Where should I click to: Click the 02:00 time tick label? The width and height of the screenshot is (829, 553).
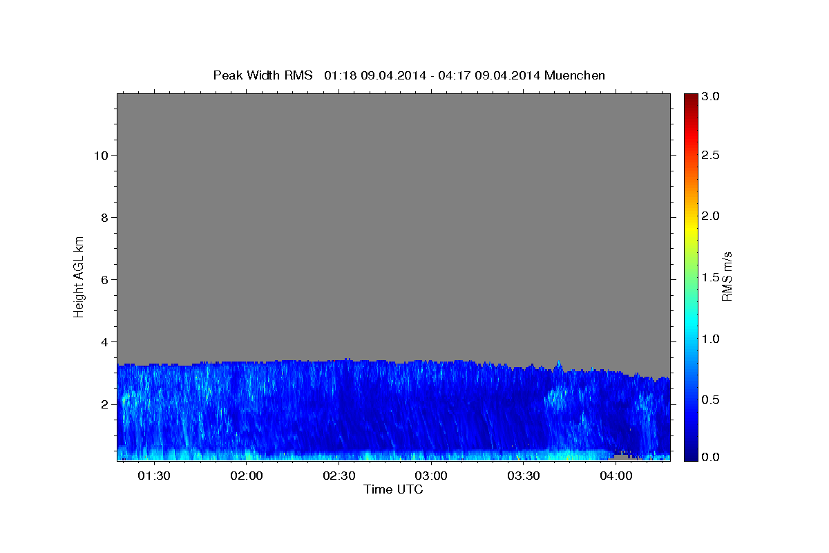(246, 476)
